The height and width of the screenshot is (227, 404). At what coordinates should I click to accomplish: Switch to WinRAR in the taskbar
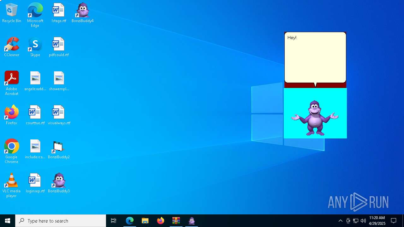click(x=176, y=221)
